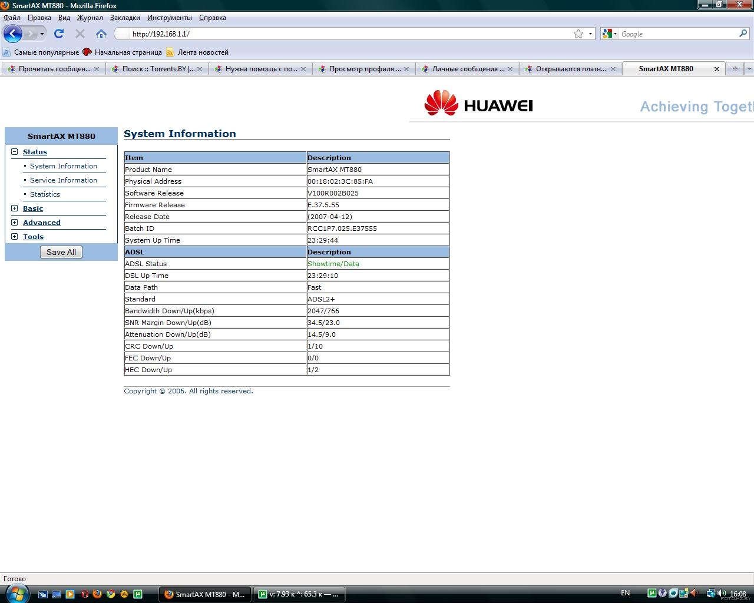Expand the Advanced section
The image size is (754, 603).
click(x=15, y=223)
